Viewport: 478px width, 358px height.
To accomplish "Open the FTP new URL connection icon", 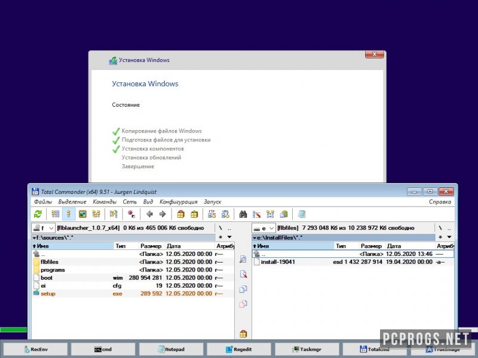I will [x=225, y=214].
